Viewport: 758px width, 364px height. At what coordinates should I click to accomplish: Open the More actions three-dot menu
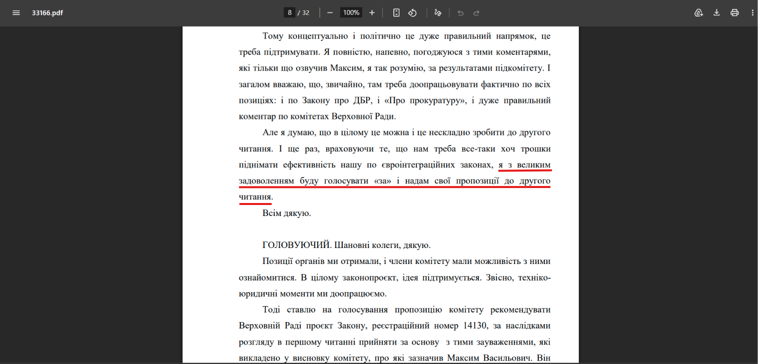[x=752, y=13]
